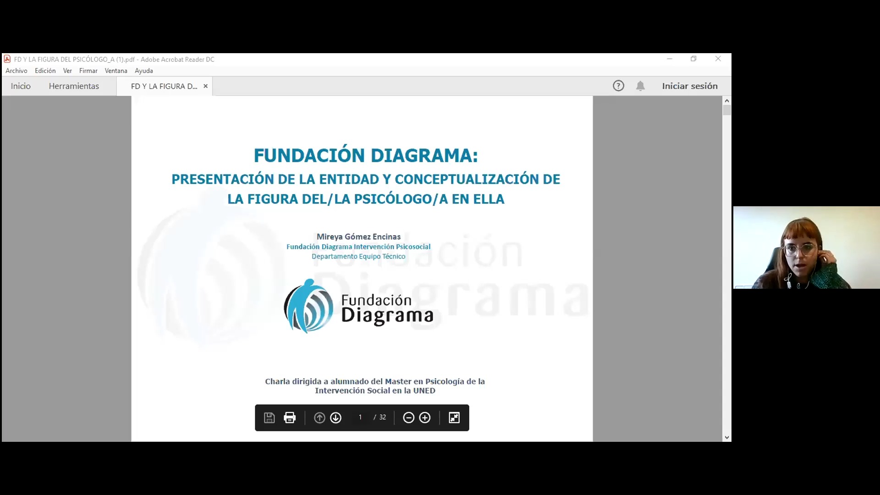The height and width of the screenshot is (495, 880).
Task: Click the scrollbar up arrow
Action: tap(727, 100)
